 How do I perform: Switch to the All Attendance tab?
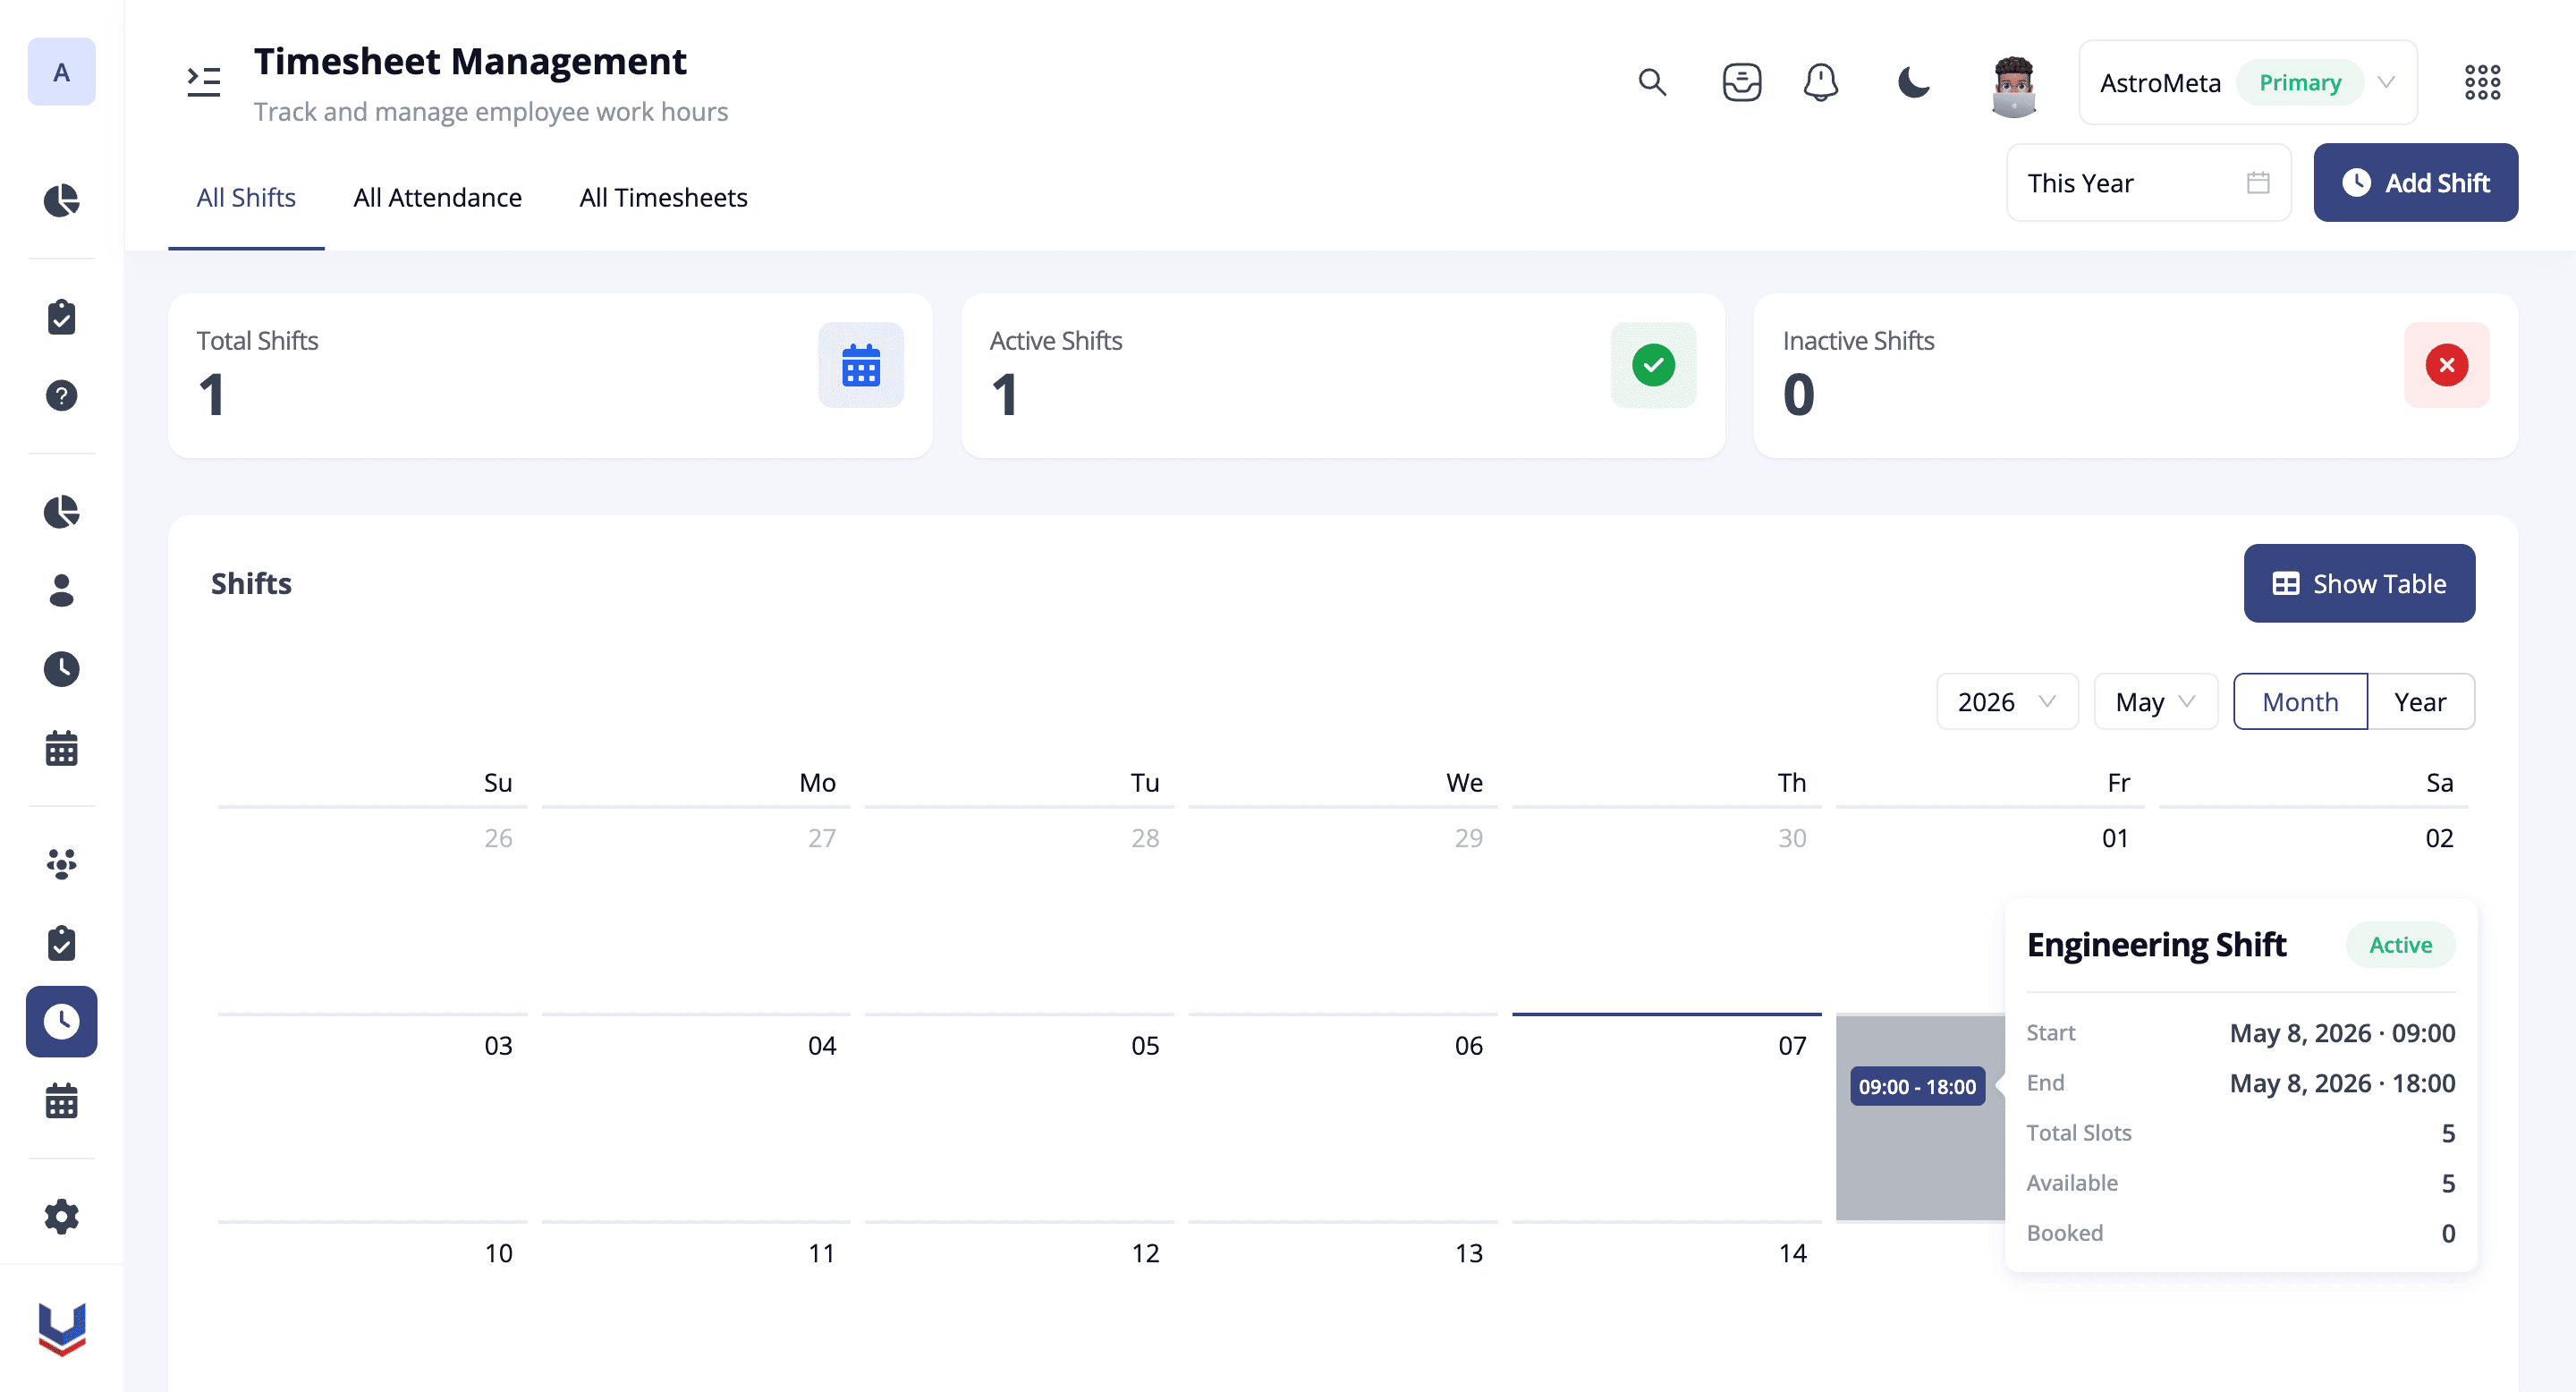(x=437, y=198)
